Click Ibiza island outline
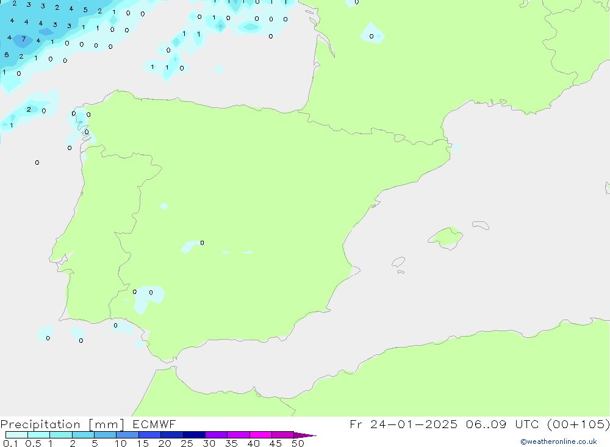The width and height of the screenshot is (610, 447). pyautogui.click(x=398, y=262)
